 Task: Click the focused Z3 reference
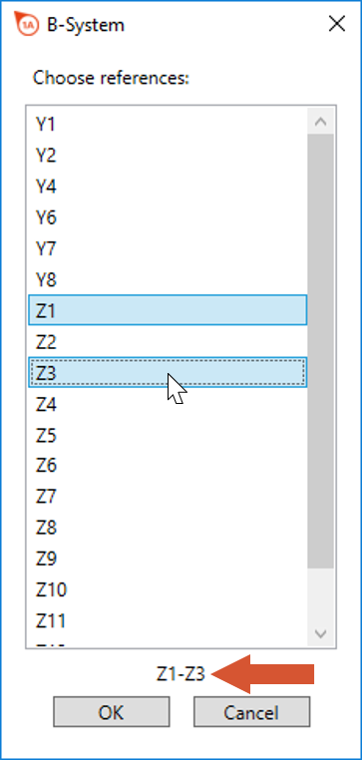[168, 372]
